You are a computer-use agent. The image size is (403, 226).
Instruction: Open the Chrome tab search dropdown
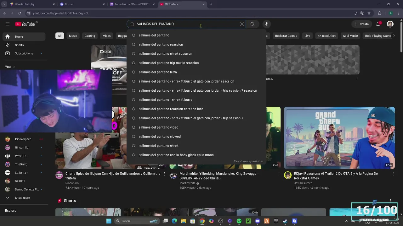pyautogui.click(x=4, y=4)
